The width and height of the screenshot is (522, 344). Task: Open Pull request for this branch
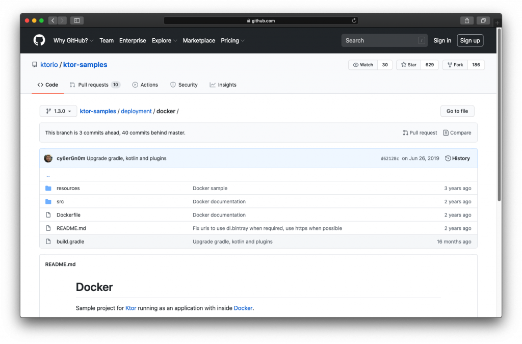420,133
